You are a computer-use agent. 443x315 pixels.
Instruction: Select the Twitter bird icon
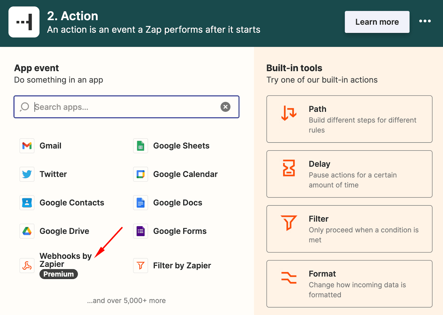(27, 174)
